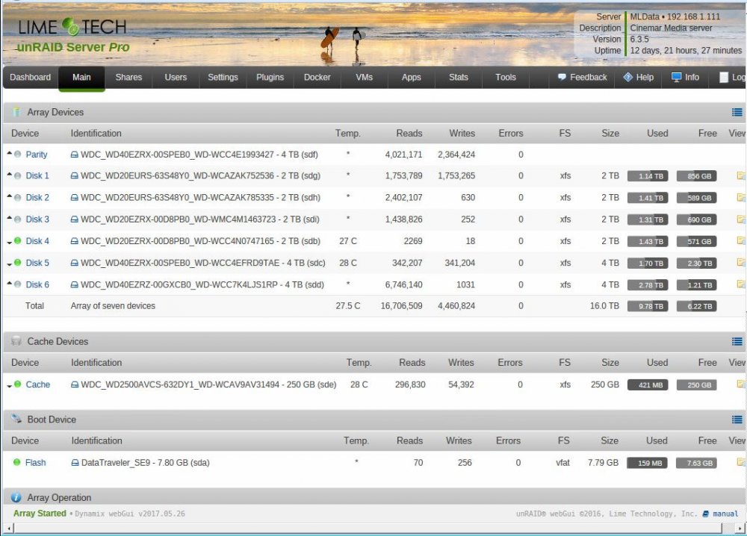Toggle the Flash device green status ball
The width and height of the screenshot is (747, 536).
16,462
